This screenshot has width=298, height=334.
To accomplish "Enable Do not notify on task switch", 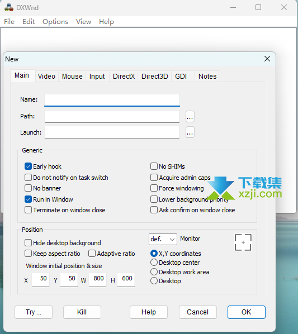I will pyautogui.click(x=28, y=178).
